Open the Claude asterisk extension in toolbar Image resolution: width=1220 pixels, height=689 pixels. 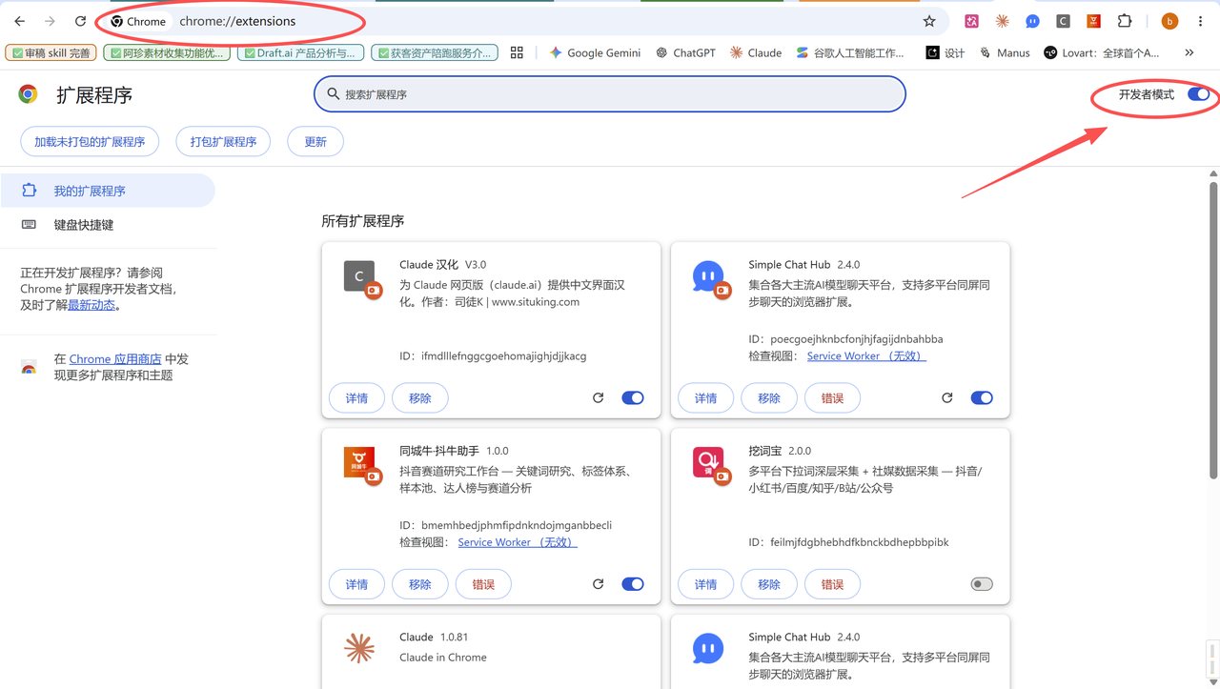pyautogui.click(x=1002, y=21)
